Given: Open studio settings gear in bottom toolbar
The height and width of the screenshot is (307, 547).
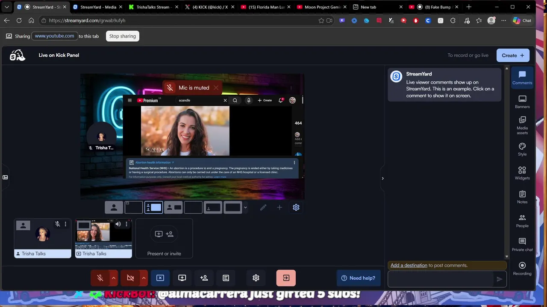Looking at the screenshot, I should [256, 278].
